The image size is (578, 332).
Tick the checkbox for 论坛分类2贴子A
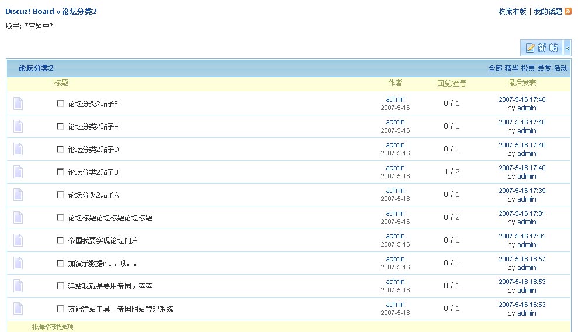point(60,195)
